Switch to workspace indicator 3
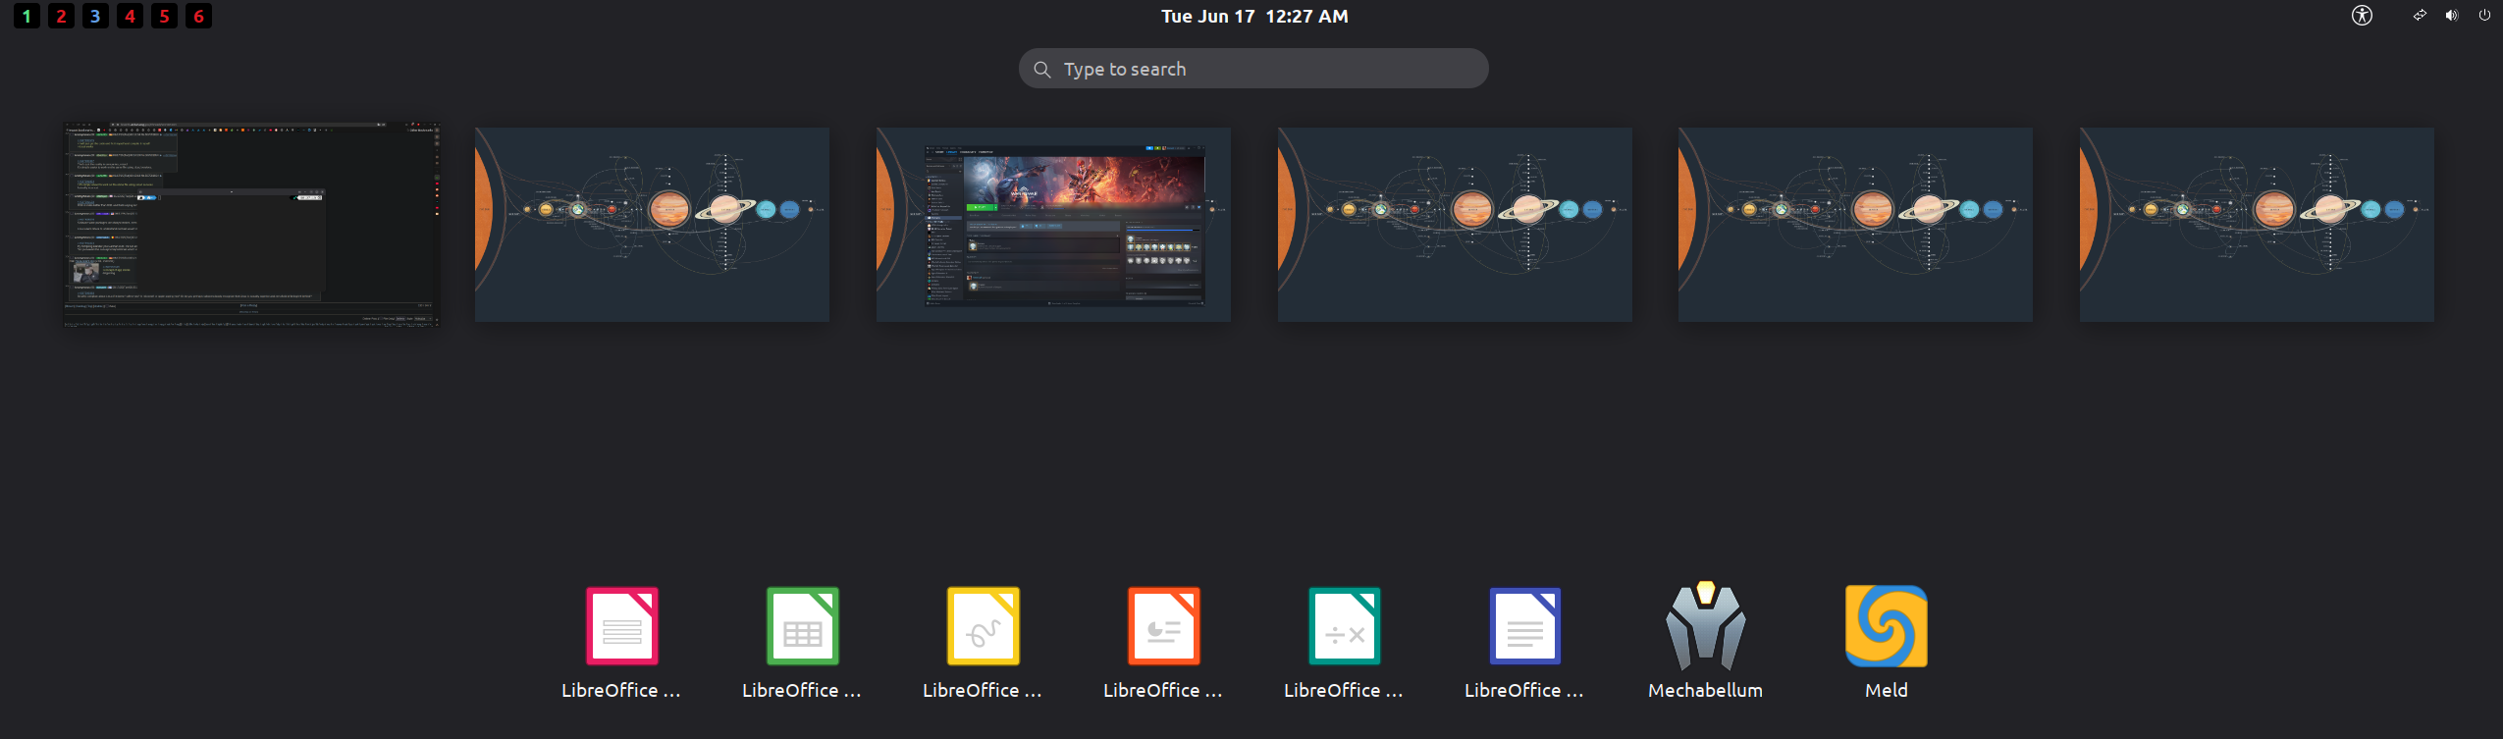2503x739 pixels. (95, 16)
